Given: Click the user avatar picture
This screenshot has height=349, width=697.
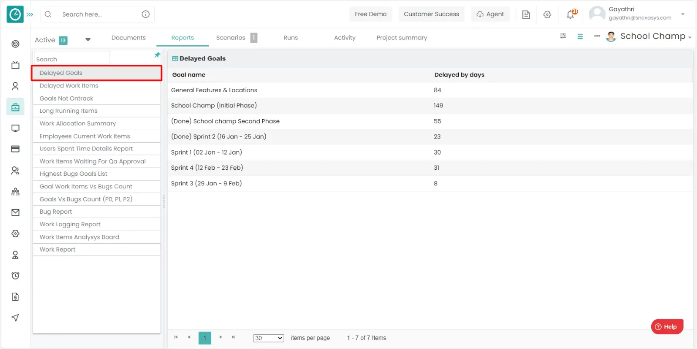Looking at the screenshot, I should point(597,14).
